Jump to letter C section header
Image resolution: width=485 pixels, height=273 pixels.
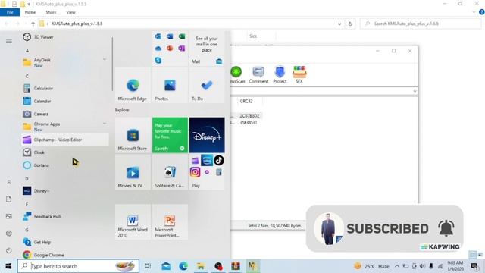27,76
